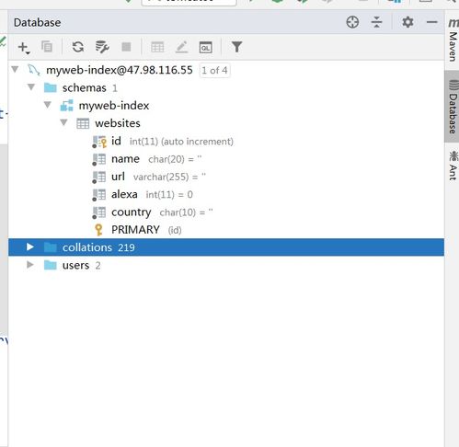The width and height of the screenshot is (459, 447).
Task: Select the alexa column row
Action: coord(226,194)
